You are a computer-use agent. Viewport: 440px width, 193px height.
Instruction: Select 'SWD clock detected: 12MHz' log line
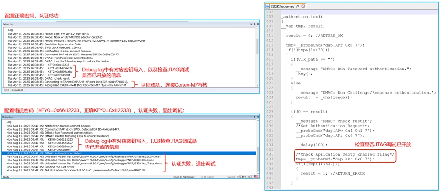tap(45, 47)
